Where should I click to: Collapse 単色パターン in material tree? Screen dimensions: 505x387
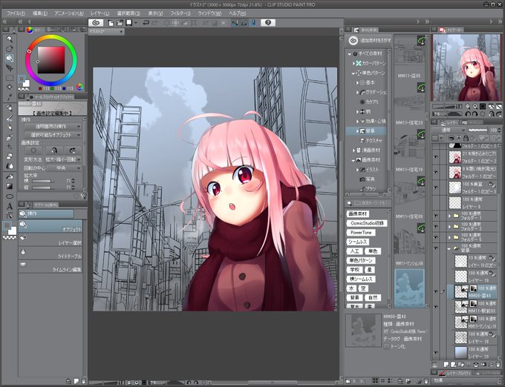point(353,73)
